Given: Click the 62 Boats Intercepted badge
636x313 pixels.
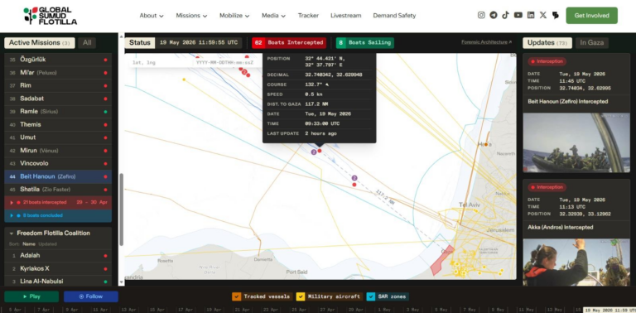Looking at the screenshot, I should [289, 42].
